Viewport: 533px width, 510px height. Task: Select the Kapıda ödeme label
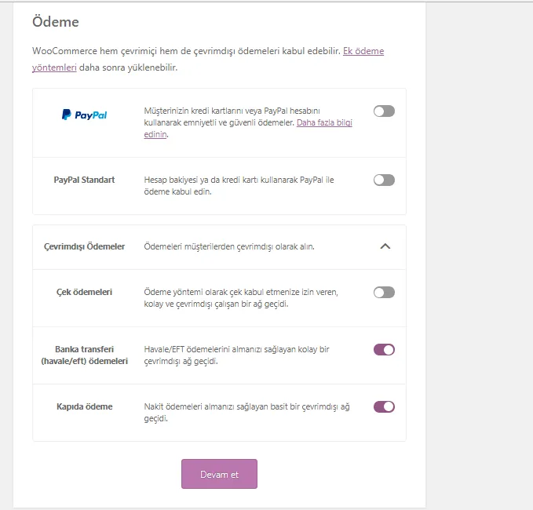pyautogui.click(x=84, y=406)
